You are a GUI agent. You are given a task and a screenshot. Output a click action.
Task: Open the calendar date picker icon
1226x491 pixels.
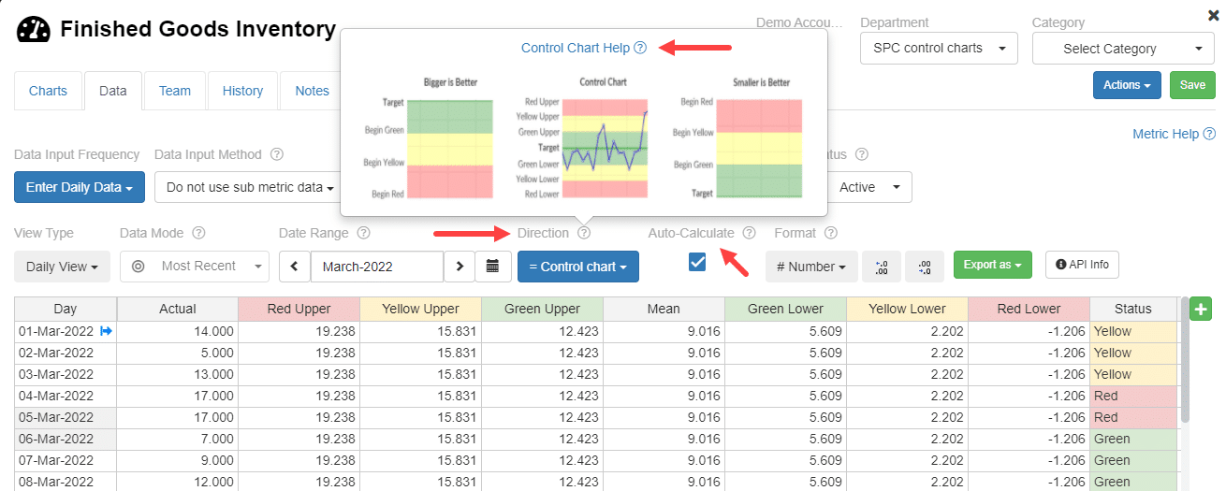493,267
